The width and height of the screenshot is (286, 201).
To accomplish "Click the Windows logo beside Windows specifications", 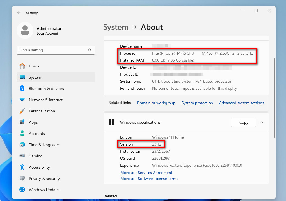I will (111, 122).
